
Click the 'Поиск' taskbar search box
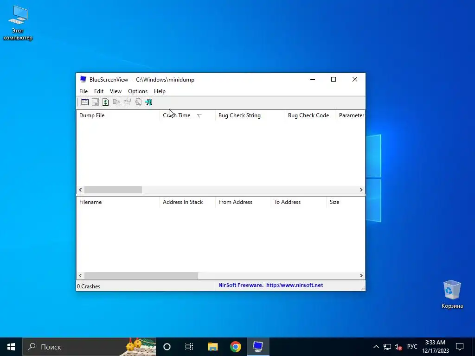tap(90, 347)
